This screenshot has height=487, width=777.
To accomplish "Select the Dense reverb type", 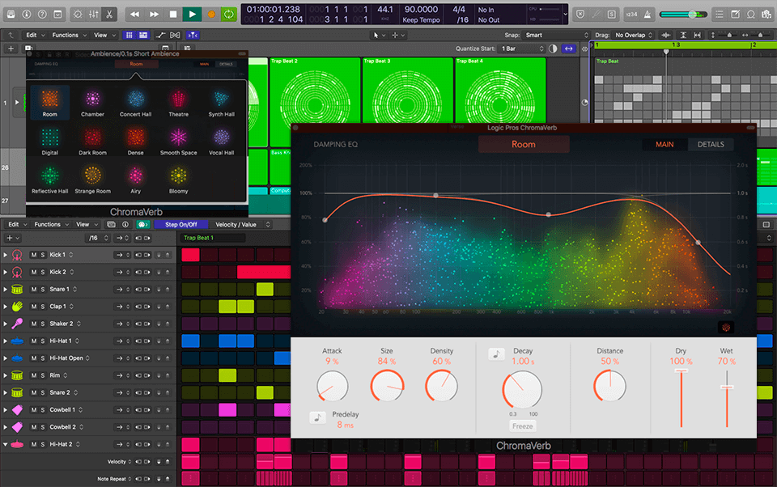I will [x=135, y=138].
